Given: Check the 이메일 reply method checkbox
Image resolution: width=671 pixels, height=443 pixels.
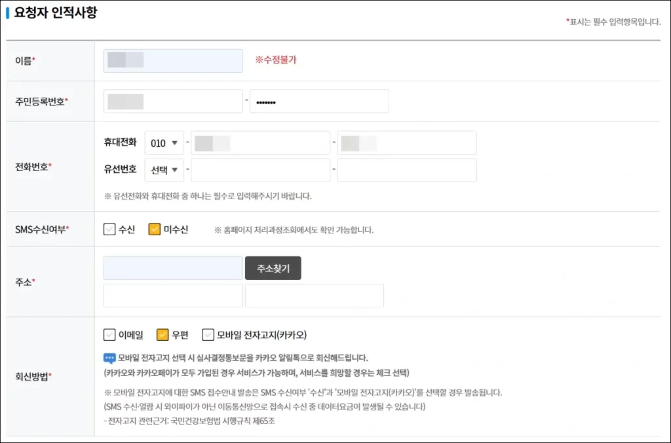Looking at the screenshot, I should (109, 335).
